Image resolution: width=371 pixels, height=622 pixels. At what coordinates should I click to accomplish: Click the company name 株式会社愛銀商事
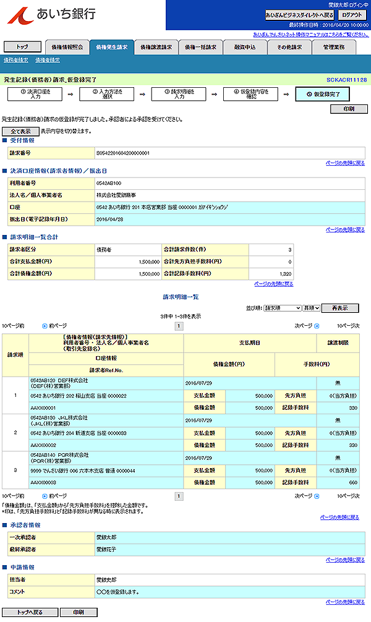pyautogui.click(x=116, y=195)
